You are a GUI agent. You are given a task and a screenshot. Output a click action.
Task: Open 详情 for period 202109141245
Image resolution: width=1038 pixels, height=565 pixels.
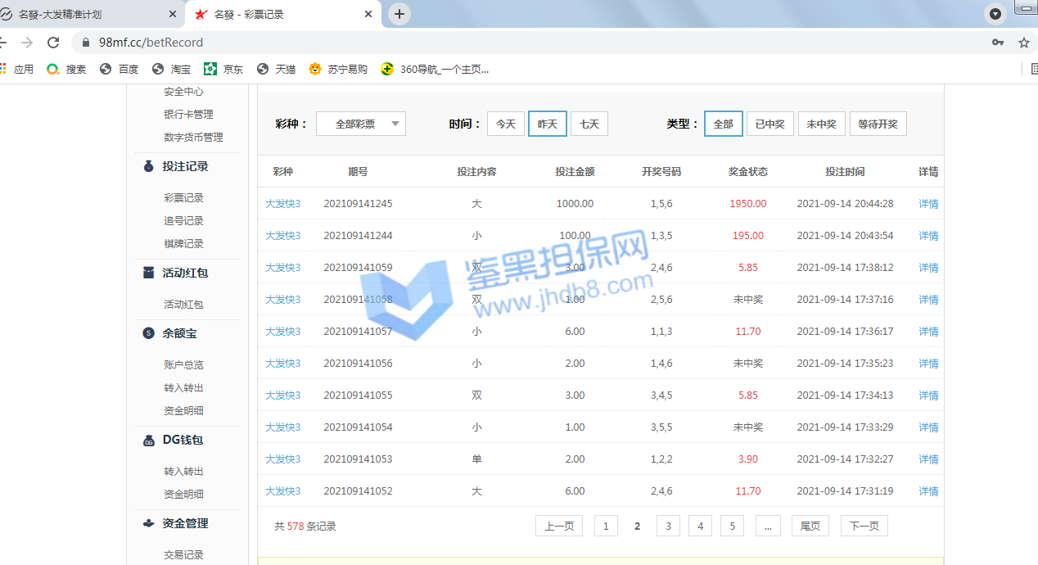928,204
